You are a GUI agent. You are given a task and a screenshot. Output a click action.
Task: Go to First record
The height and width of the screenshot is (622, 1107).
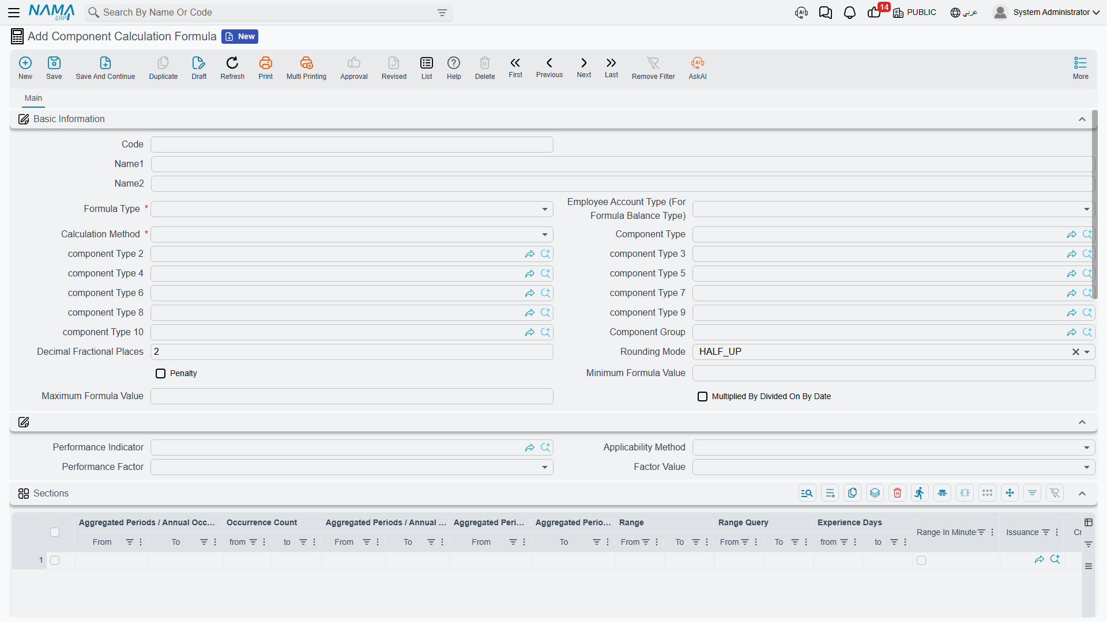(515, 67)
